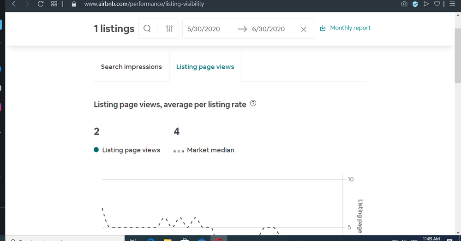
Task: Open the speed dial grid icon
Action: click(54, 4)
